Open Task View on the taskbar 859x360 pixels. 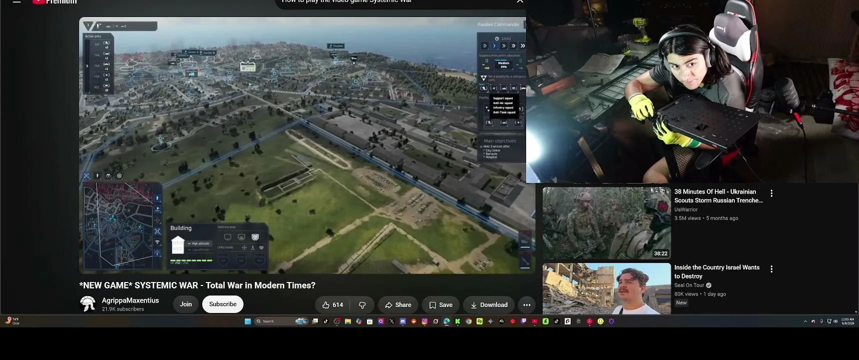(315, 321)
